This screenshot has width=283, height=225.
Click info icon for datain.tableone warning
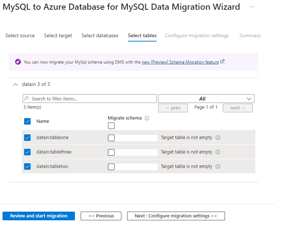218,138
